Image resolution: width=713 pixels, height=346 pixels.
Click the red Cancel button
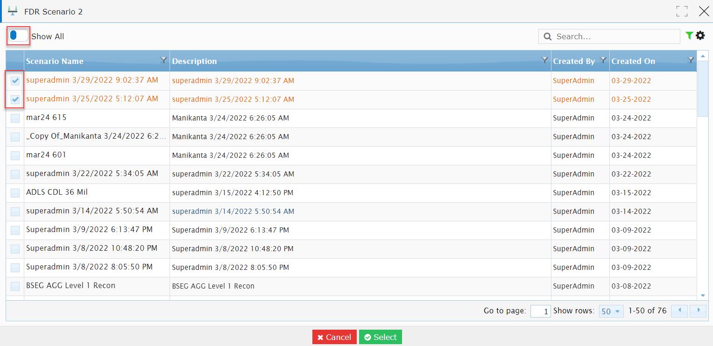334,337
